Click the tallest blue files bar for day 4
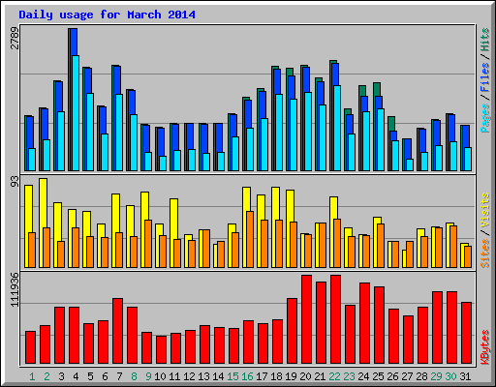The width and height of the screenshot is (496, 387). (x=74, y=42)
